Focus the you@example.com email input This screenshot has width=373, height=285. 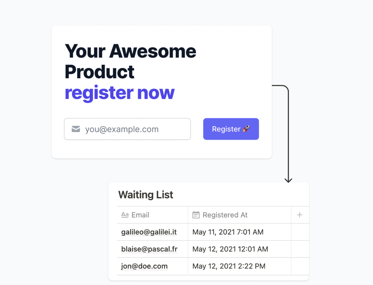click(x=133, y=129)
